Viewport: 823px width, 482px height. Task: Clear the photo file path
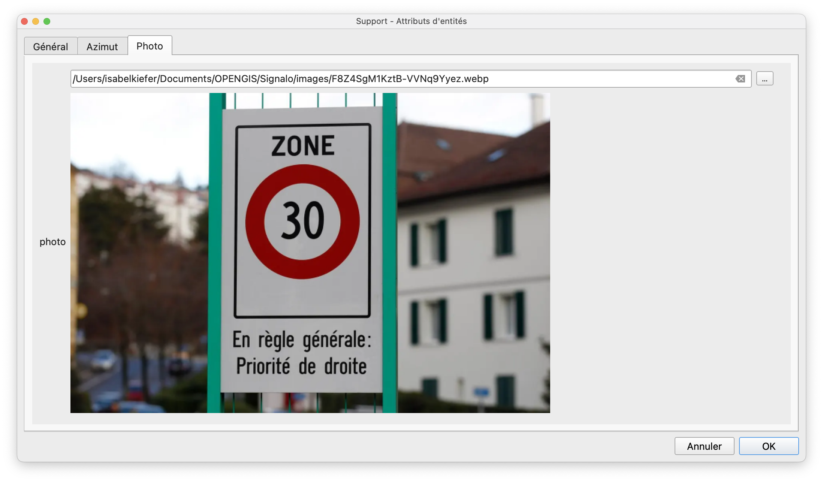click(x=740, y=79)
